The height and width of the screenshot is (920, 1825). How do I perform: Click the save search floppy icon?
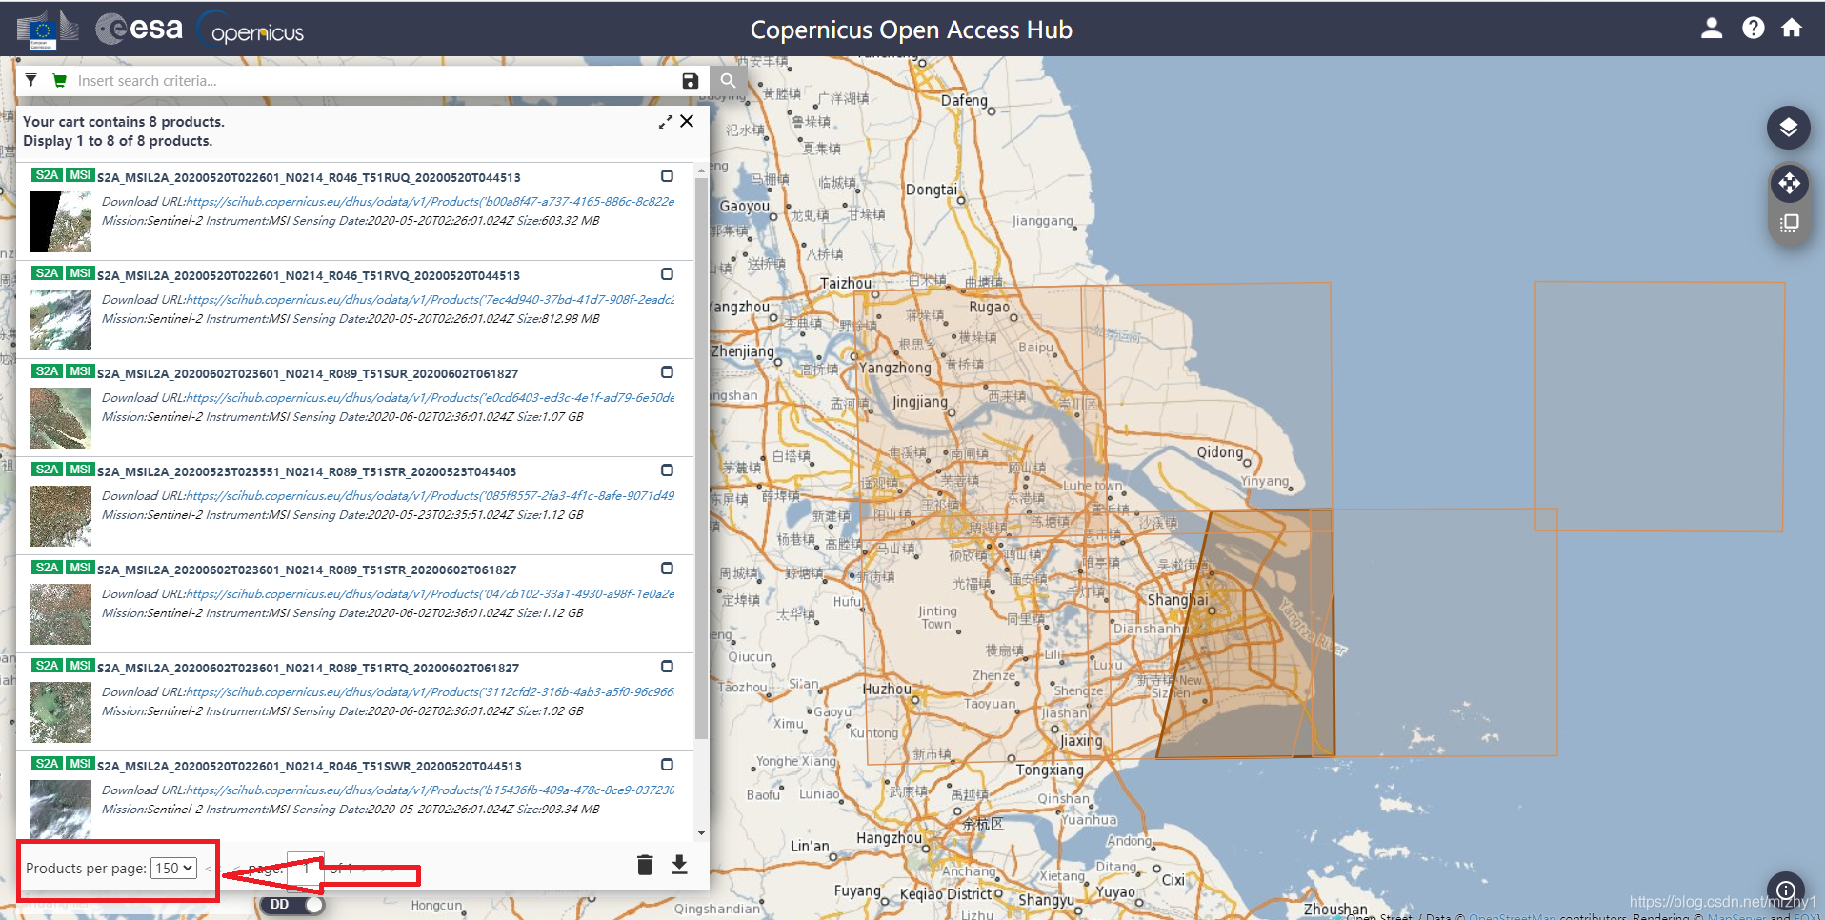coord(691,81)
